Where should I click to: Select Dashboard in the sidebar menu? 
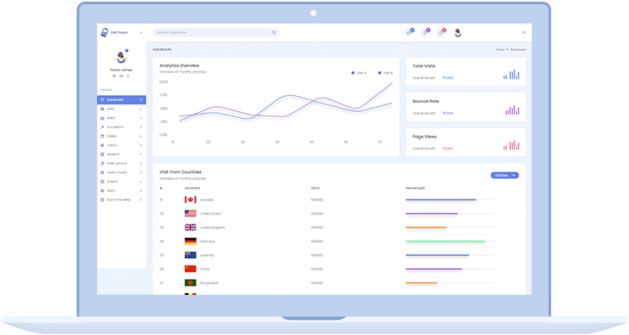121,99
